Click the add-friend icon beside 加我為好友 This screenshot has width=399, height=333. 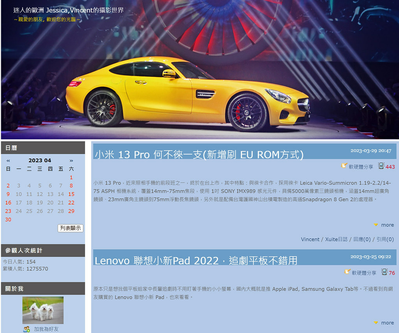coord(26,329)
